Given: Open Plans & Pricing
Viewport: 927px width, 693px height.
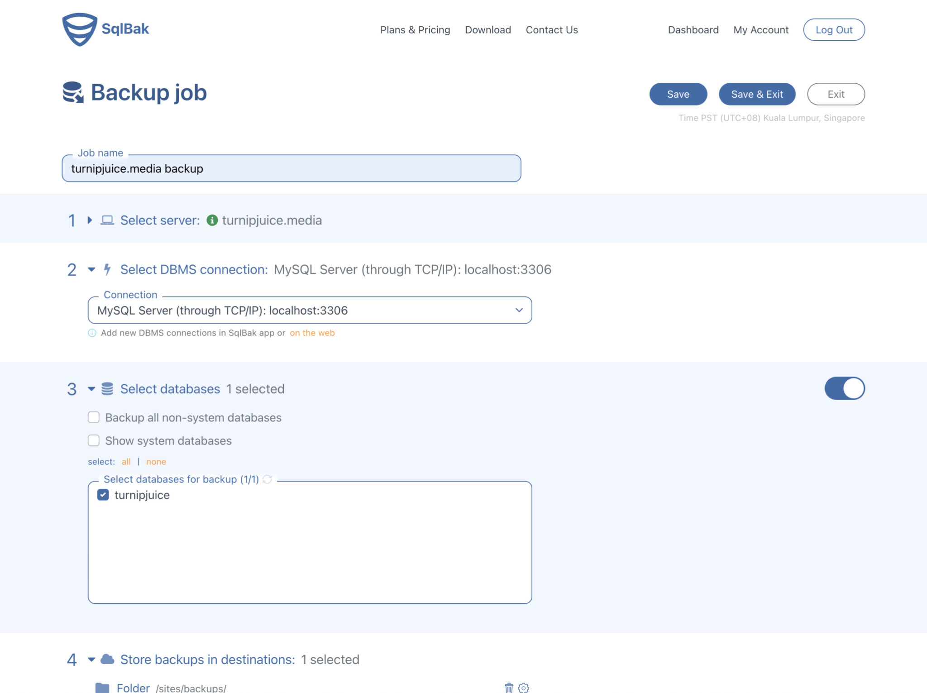Looking at the screenshot, I should pyautogui.click(x=415, y=29).
